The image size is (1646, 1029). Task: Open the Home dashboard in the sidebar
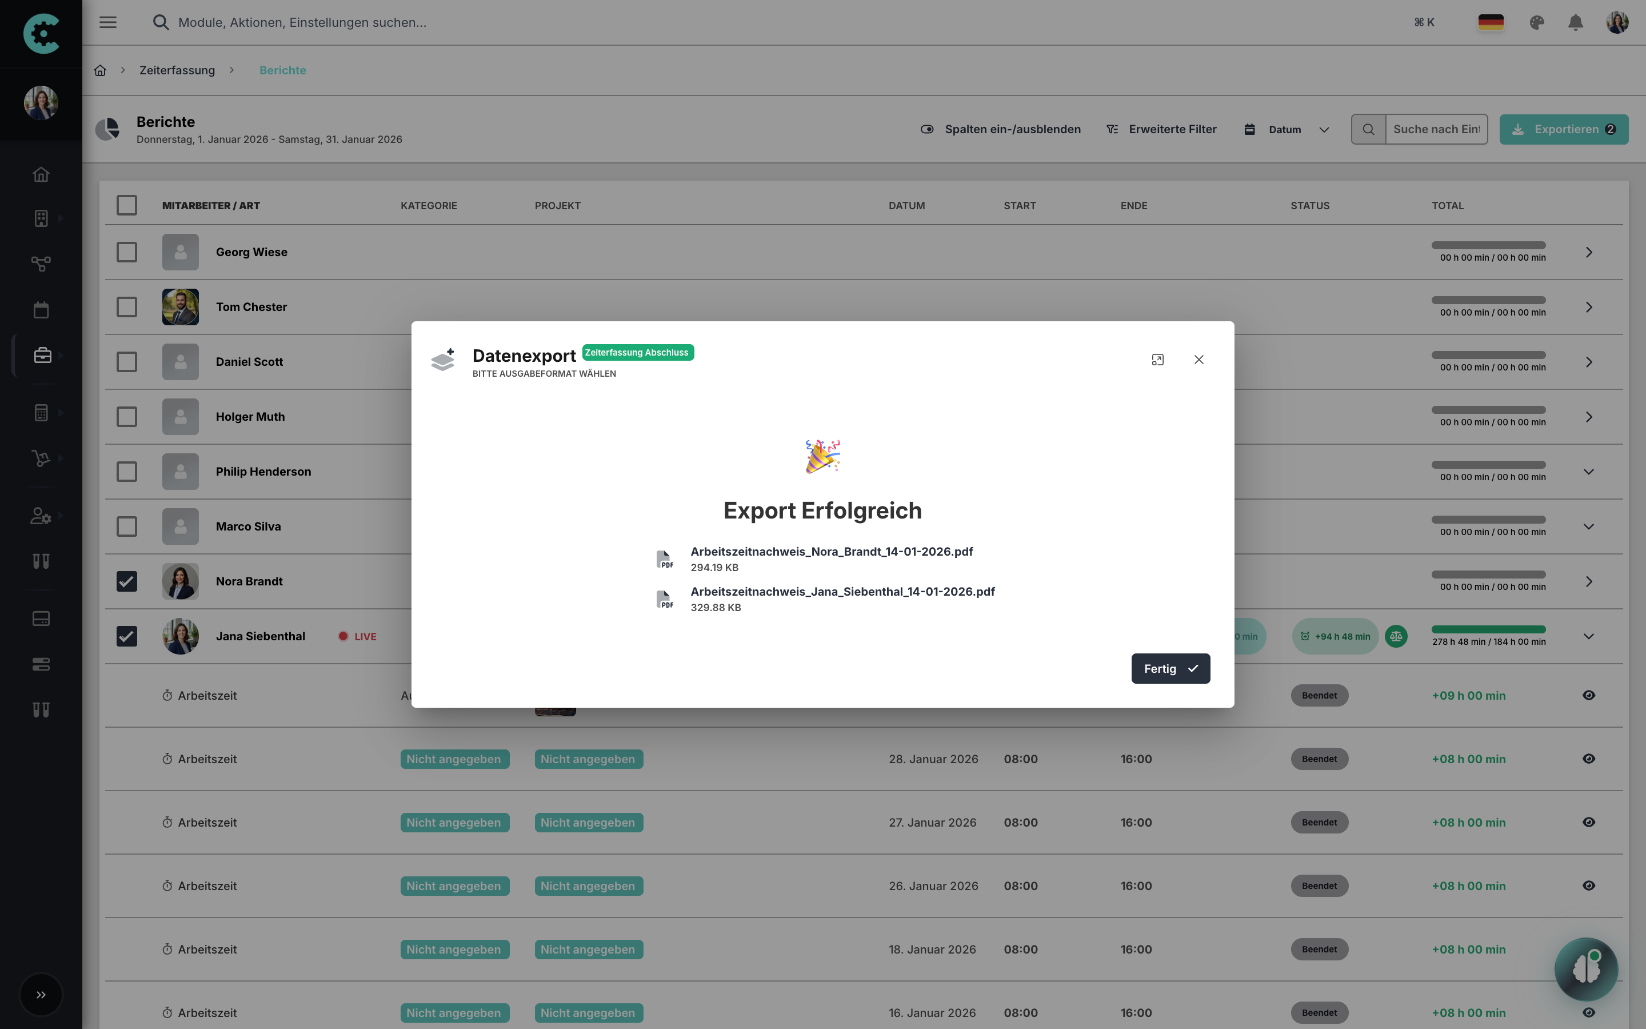pos(41,174)
